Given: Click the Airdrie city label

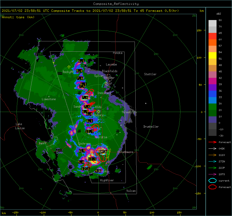Looking at the screenshot, I should coord(102,137).
